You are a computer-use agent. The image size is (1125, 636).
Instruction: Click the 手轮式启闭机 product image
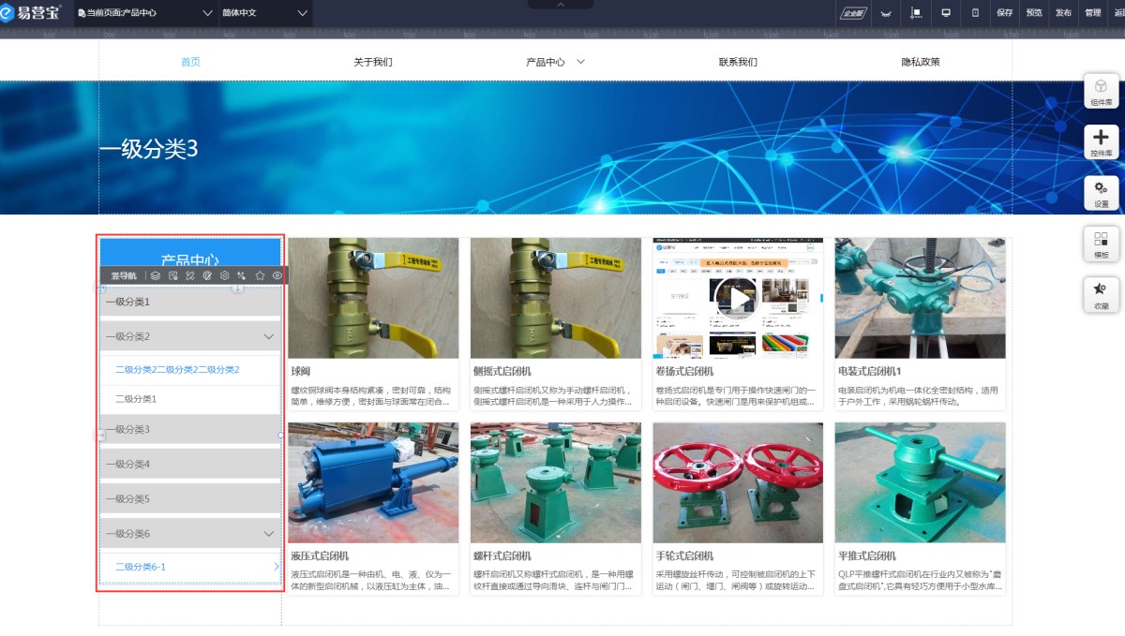pyautogui.click(x=738, y=482)
